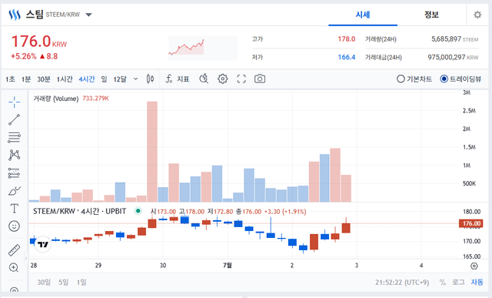Switch to the 시세 tab
492x298 pixels.
363,15
